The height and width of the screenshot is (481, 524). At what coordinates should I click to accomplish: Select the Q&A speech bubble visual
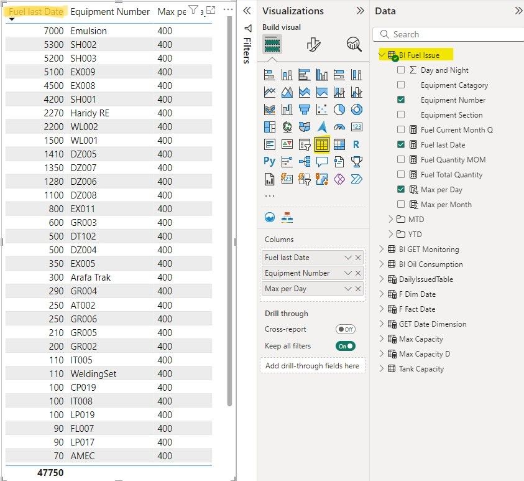pyautogui.click(x=321, y=162)
